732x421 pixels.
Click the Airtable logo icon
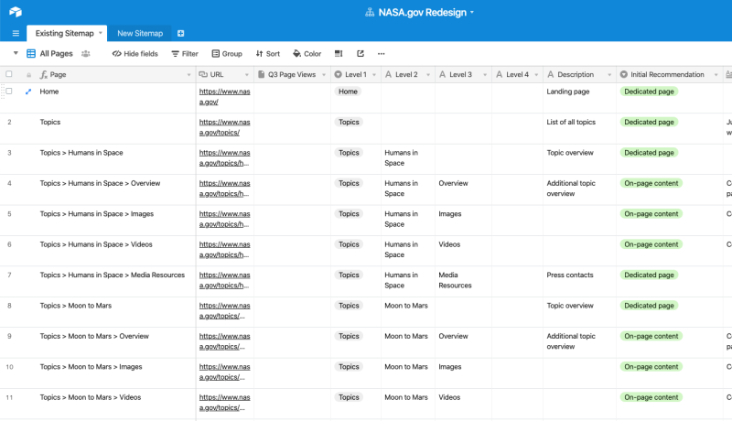point(16,12)
